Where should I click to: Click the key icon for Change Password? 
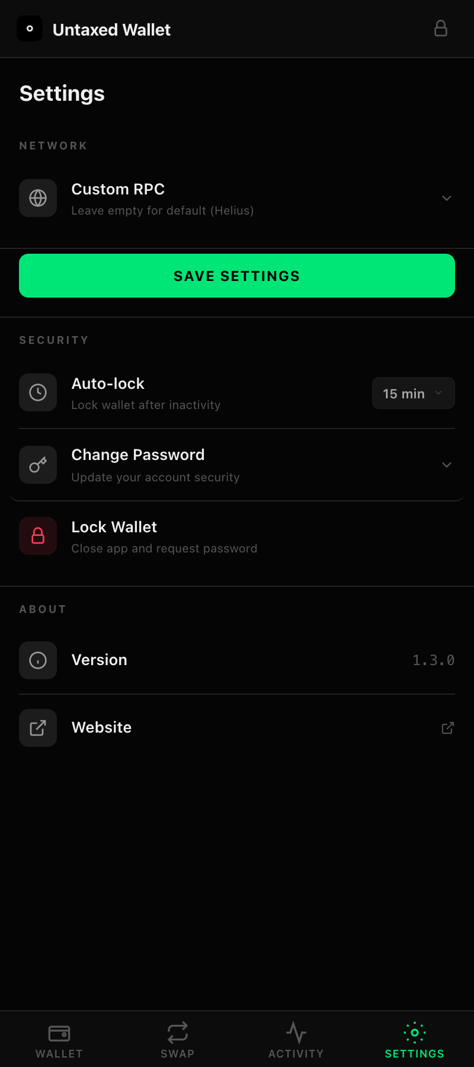point(38,465)
